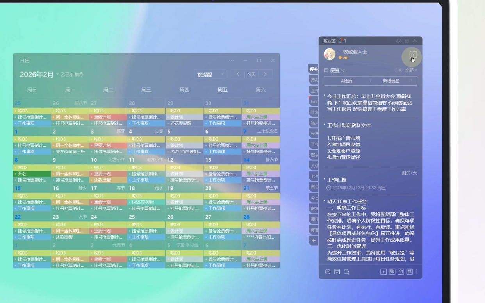Open the hamburger menu in 敬业签 panel

point(407,41)
